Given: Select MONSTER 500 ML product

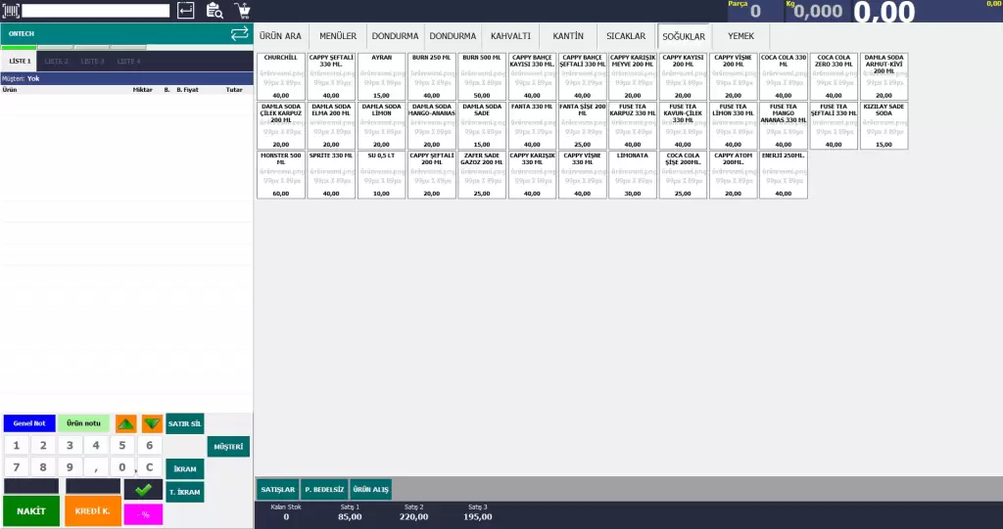Looking at the screenshot, I should [281, 175].
